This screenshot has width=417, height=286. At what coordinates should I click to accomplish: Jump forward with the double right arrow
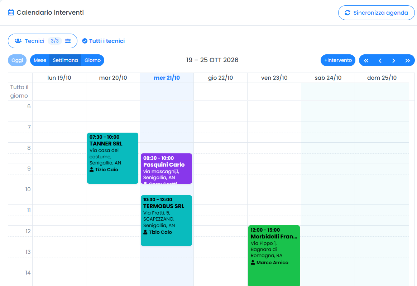coord(407,60)
